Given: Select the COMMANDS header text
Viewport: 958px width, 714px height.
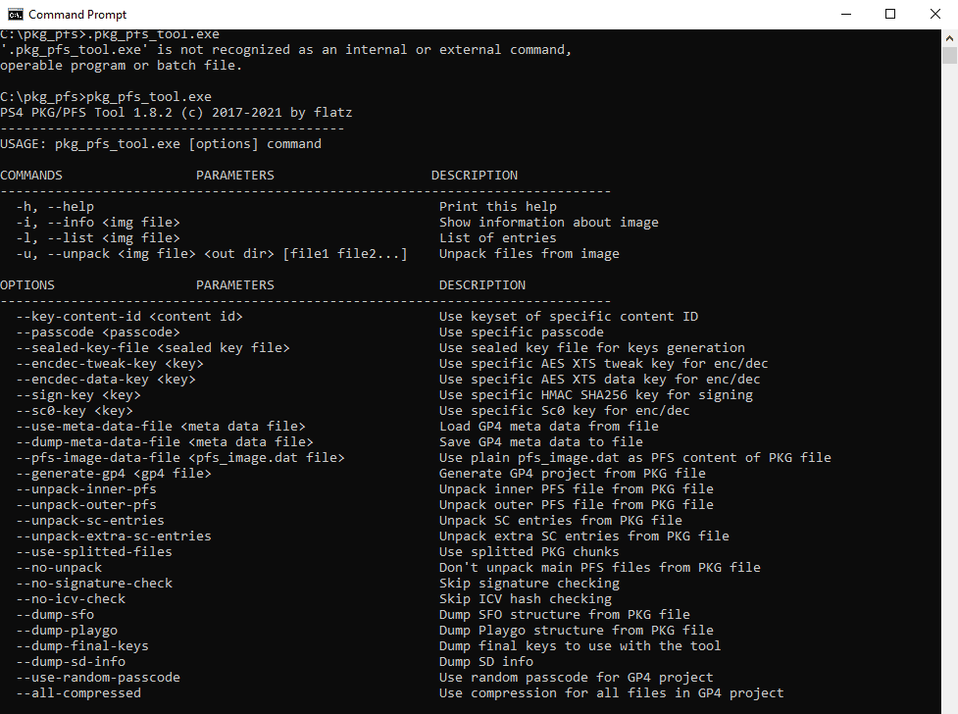Looking at the screenshot, I should pyautogui.click(x=31, y=175).
